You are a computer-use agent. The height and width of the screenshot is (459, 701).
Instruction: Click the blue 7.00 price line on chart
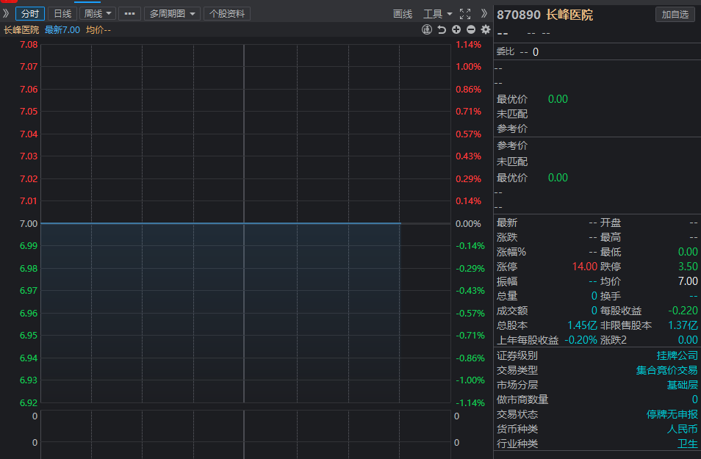click(220, 223)
